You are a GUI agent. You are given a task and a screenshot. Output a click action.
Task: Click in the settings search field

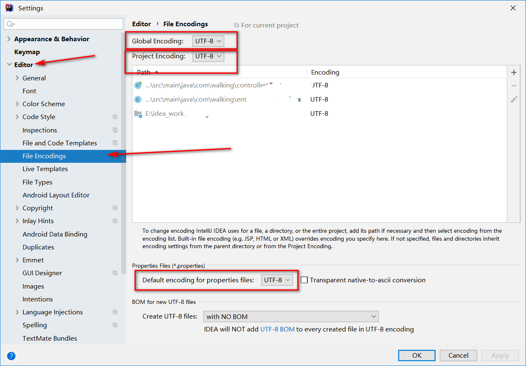(x=63, y=24)
